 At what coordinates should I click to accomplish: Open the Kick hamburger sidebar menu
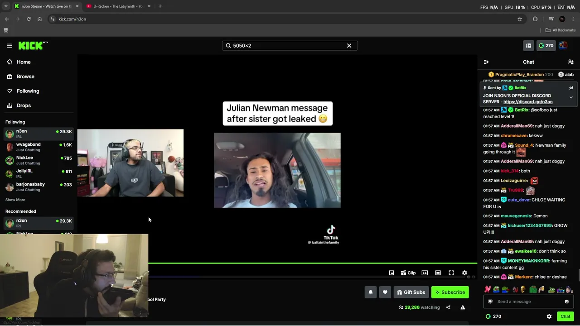(x=10, y=46)
